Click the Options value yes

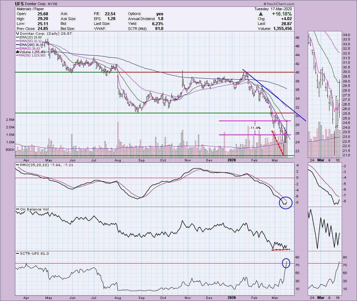[x=160, y=14]
